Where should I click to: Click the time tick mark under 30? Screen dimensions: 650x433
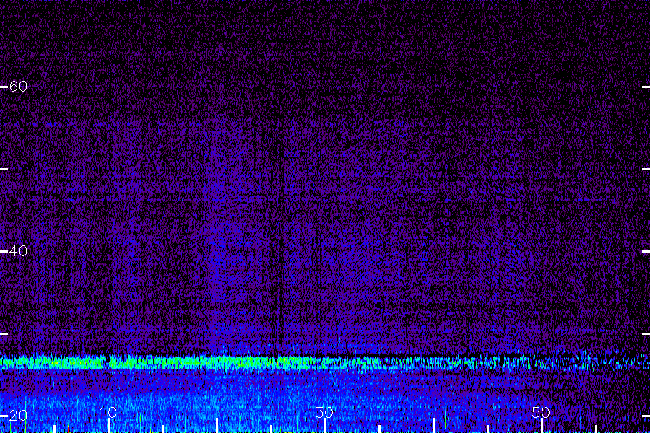click(325, 426)
